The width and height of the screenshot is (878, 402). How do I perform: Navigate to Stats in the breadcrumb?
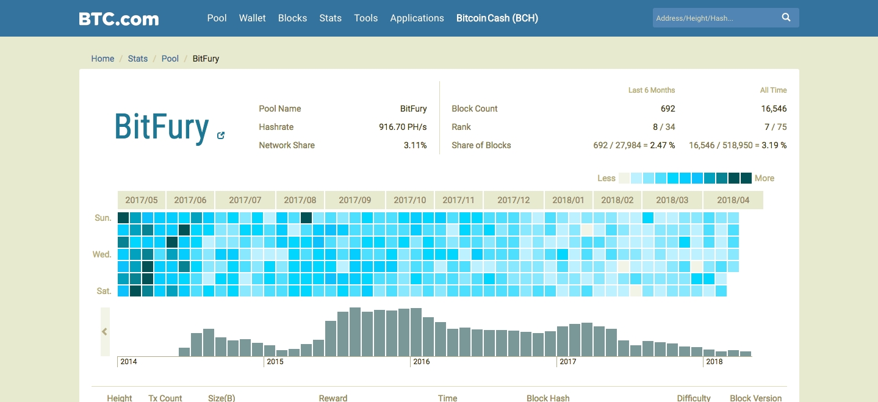click(138, 59)
